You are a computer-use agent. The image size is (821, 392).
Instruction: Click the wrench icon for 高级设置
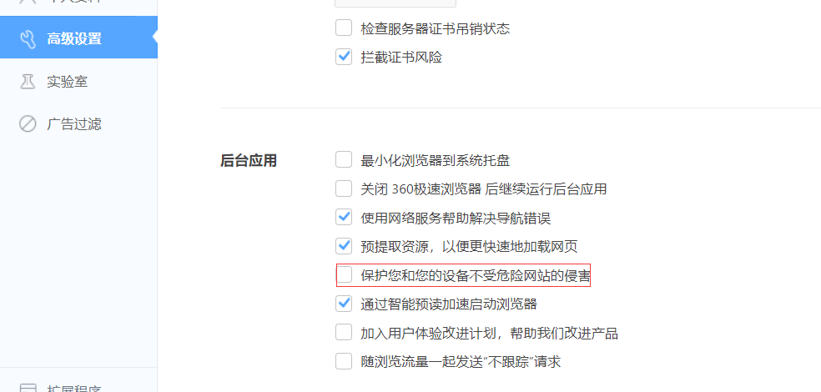28,38
